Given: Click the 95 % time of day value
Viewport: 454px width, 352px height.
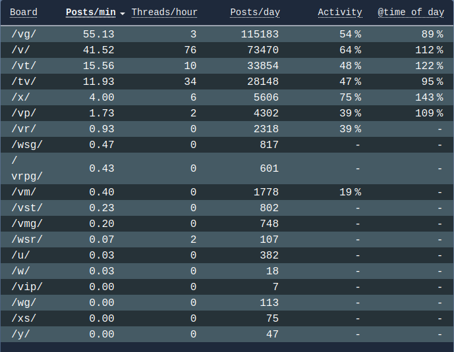Looking at the screenshot, I should (432, 82).
